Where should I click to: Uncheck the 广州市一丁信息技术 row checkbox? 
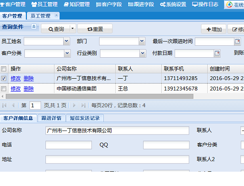(x=3, y=79)
